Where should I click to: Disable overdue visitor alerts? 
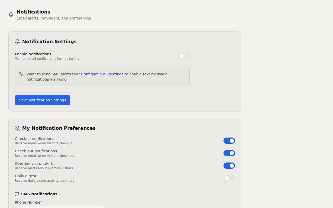coord(229,166)
